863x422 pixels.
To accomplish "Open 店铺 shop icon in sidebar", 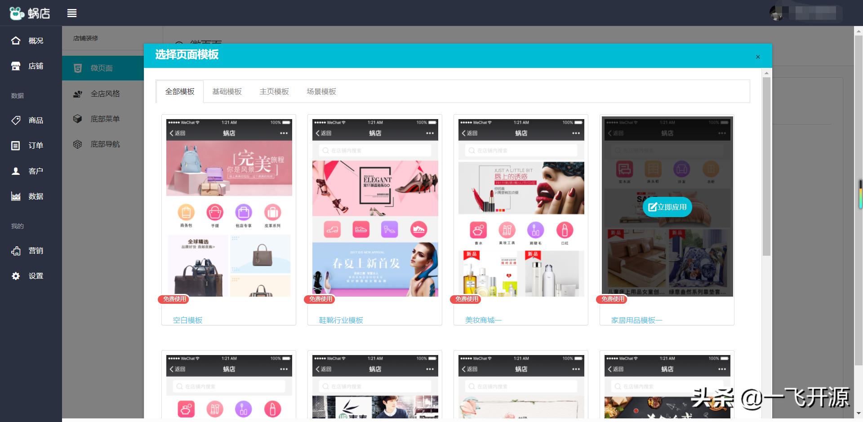I will point(16,66).
